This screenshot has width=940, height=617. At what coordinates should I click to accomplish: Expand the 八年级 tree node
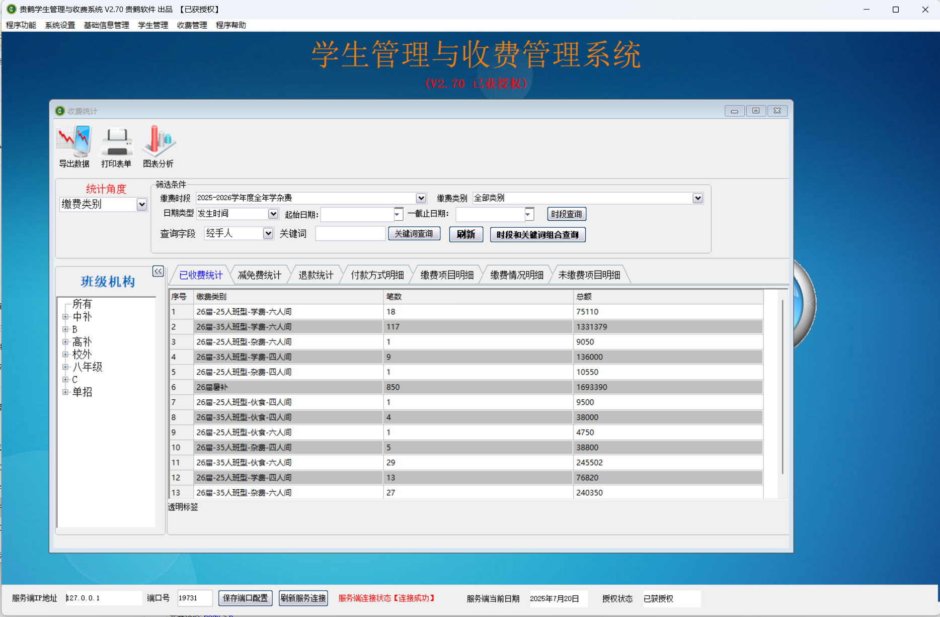66,367
